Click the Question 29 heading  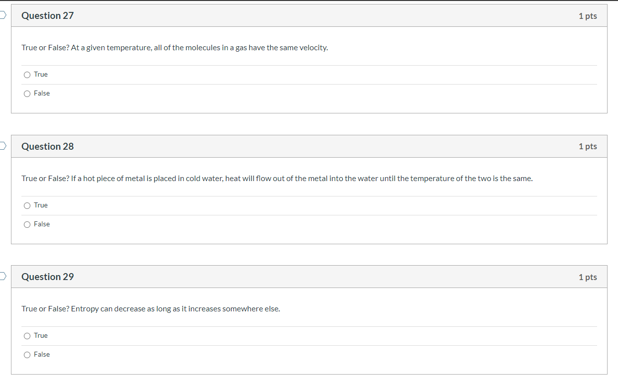click(47, 277)
